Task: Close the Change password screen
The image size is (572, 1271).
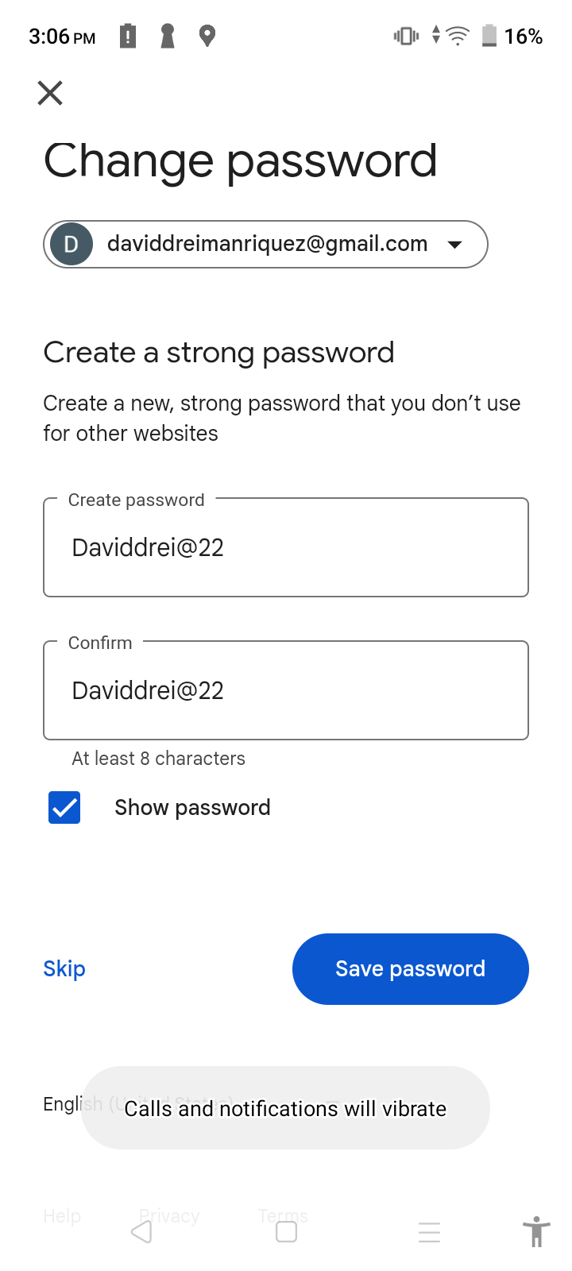Action: pyautogui.click(x=50, y=94)
